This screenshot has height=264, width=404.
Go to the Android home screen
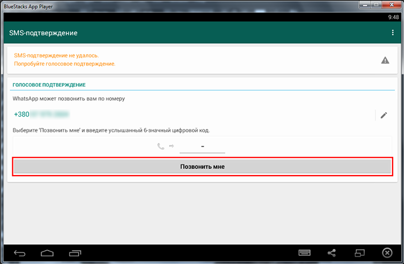tap(47, 253)
